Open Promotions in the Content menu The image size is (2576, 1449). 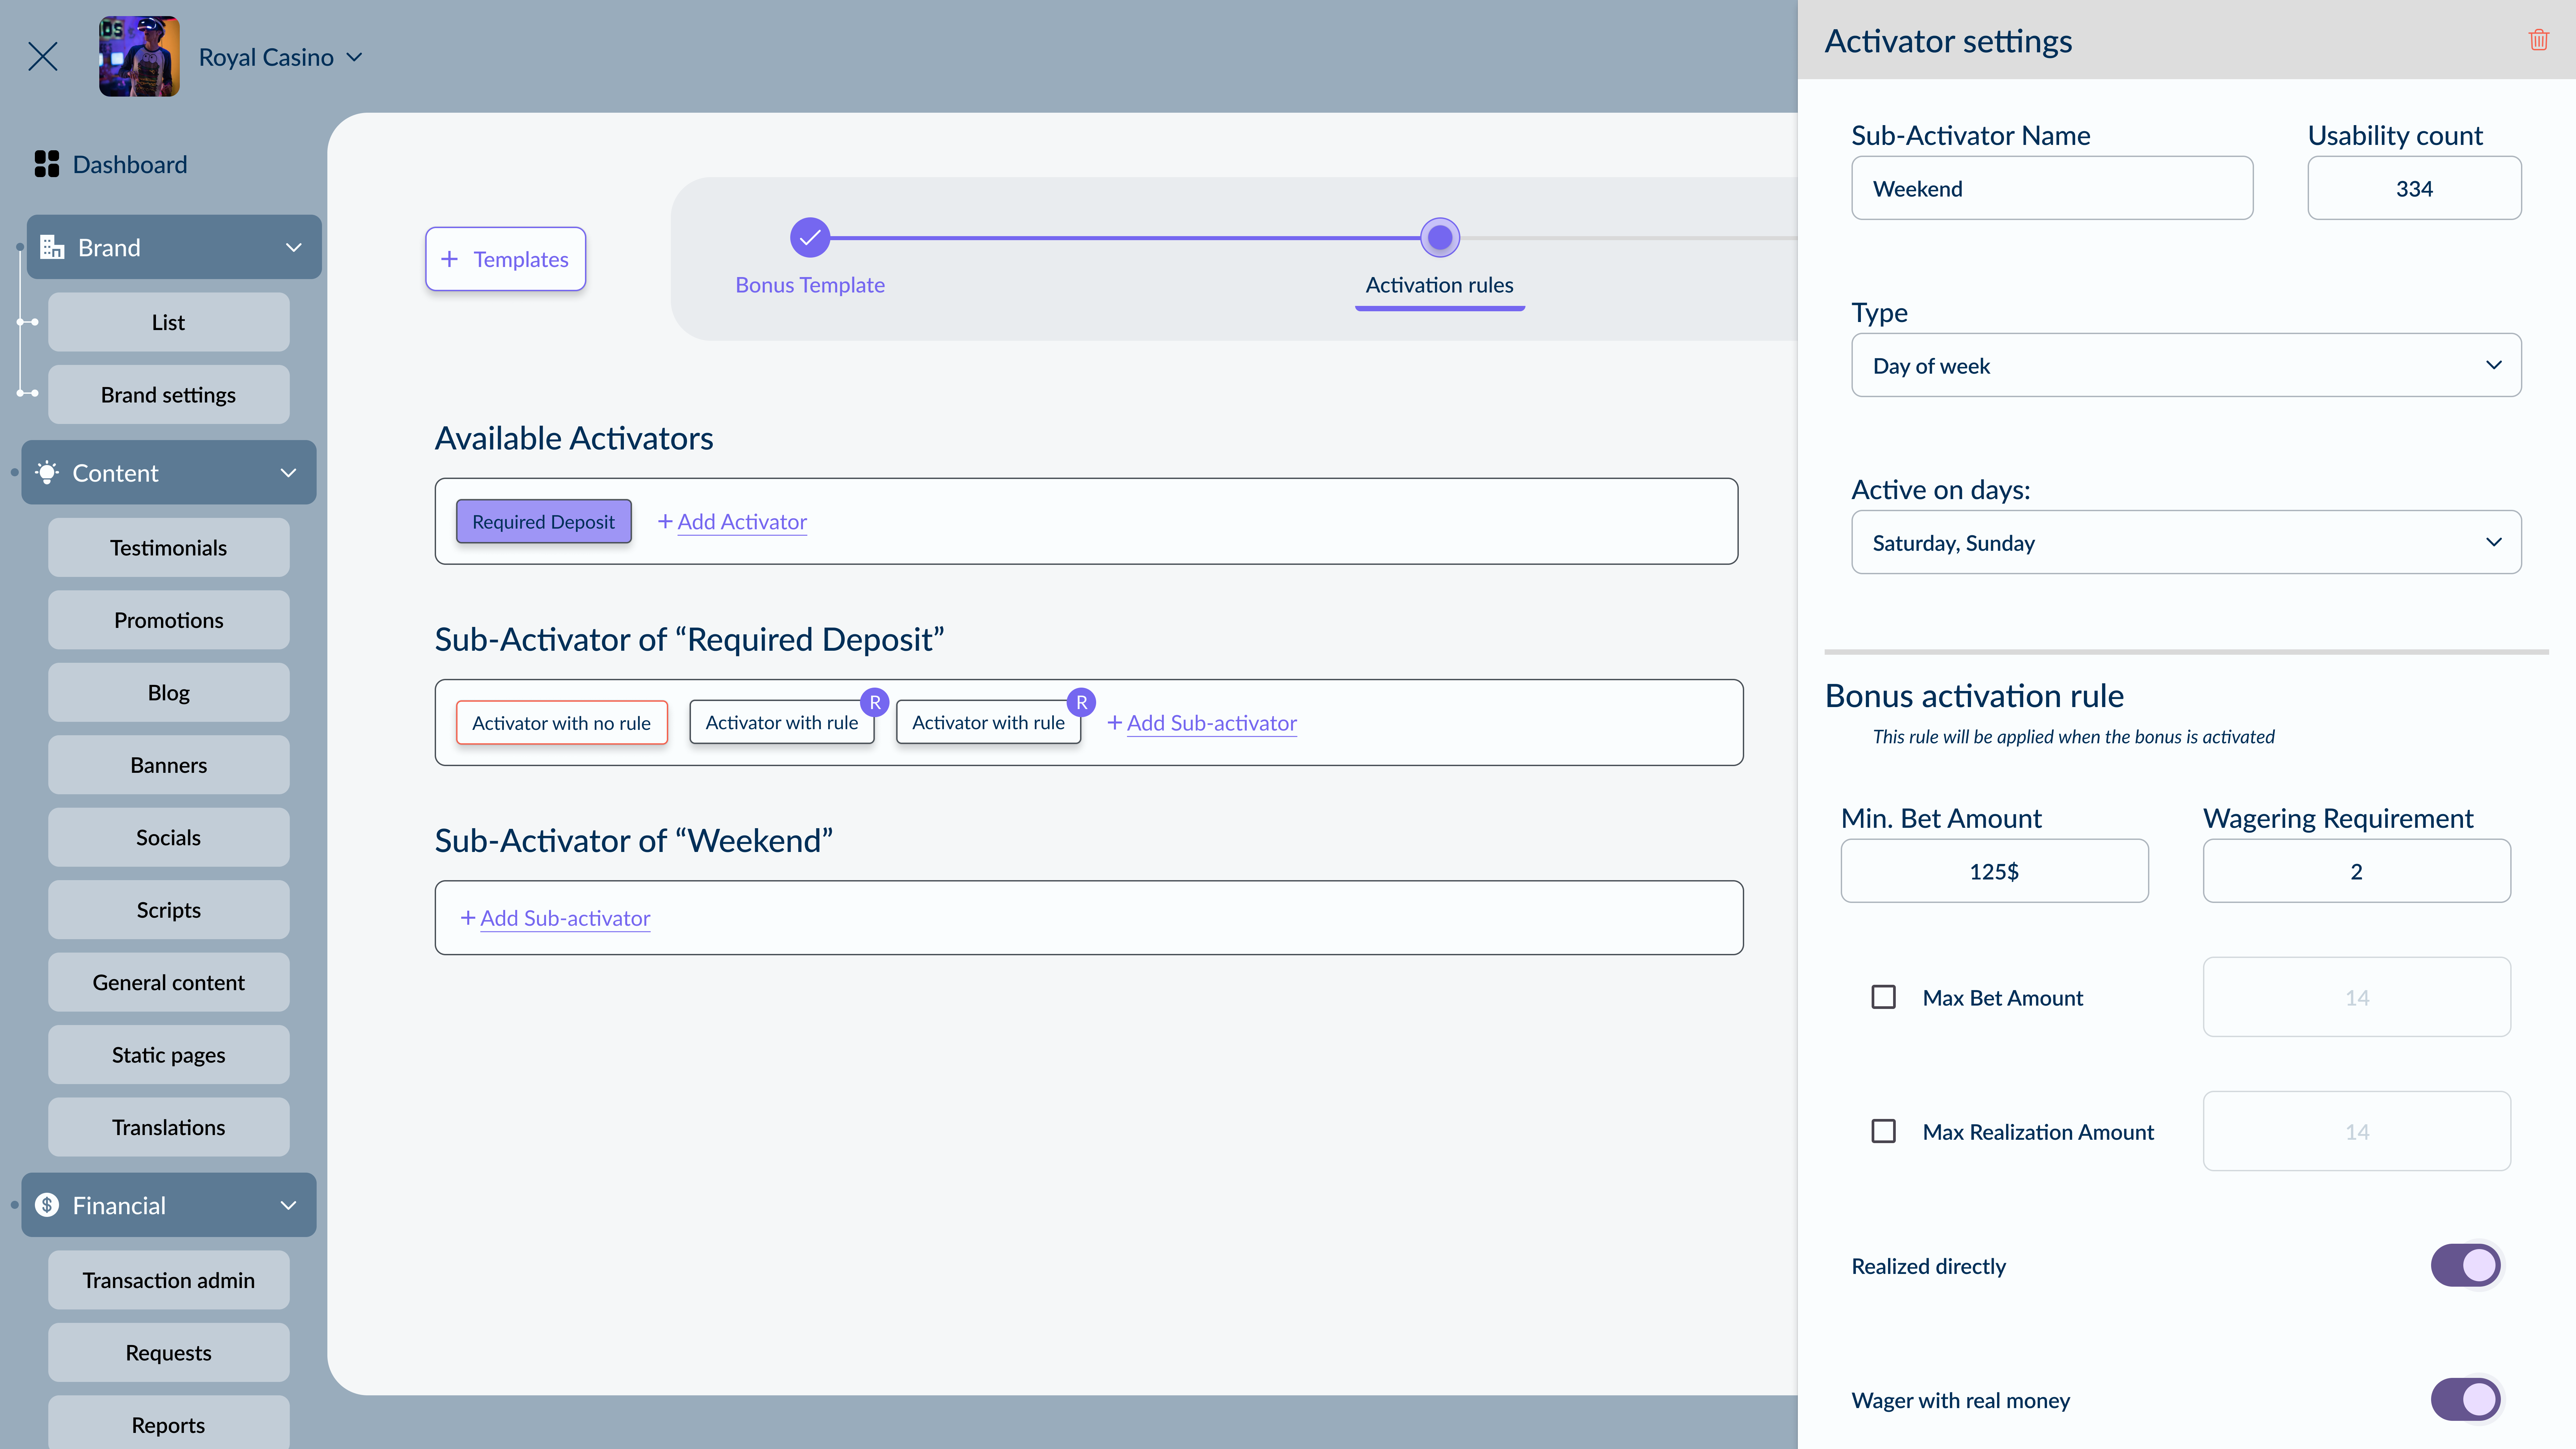tap(168, 620)
